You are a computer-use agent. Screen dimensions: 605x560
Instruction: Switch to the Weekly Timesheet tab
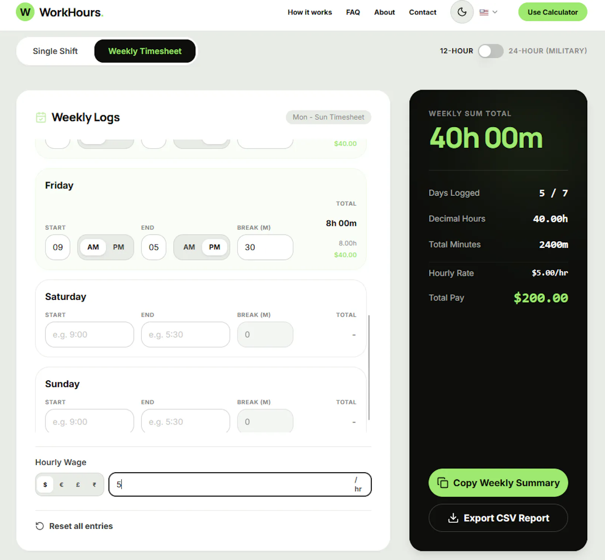145,51
